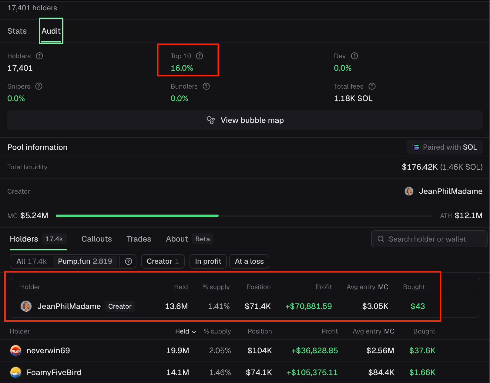Click the bubble map icon
This screenshot has height=383, width=490.
(x=211, y=120)
